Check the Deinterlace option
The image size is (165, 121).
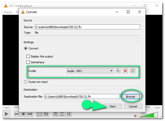pos(28,62)
